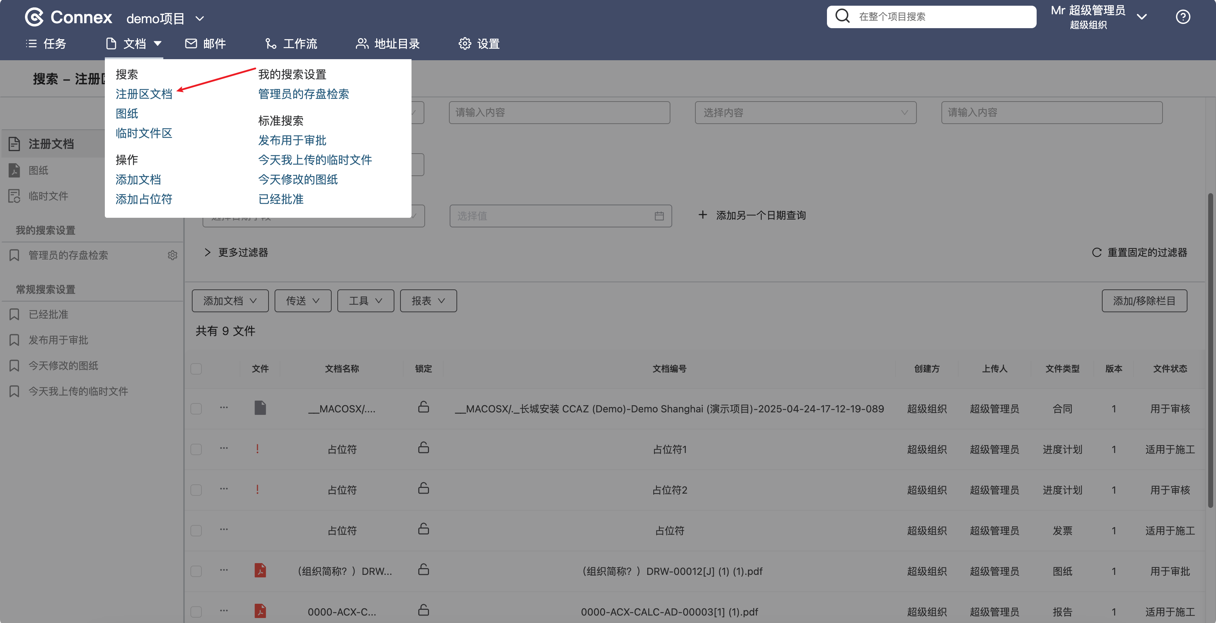This screenshot has height=623, width=1216.
Task: Open the 传送 dropdown button
Action: click(x=303, y=301)
